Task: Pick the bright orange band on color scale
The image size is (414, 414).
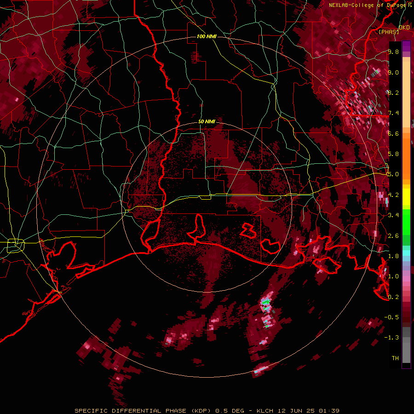Action: [x=406, y=159]
